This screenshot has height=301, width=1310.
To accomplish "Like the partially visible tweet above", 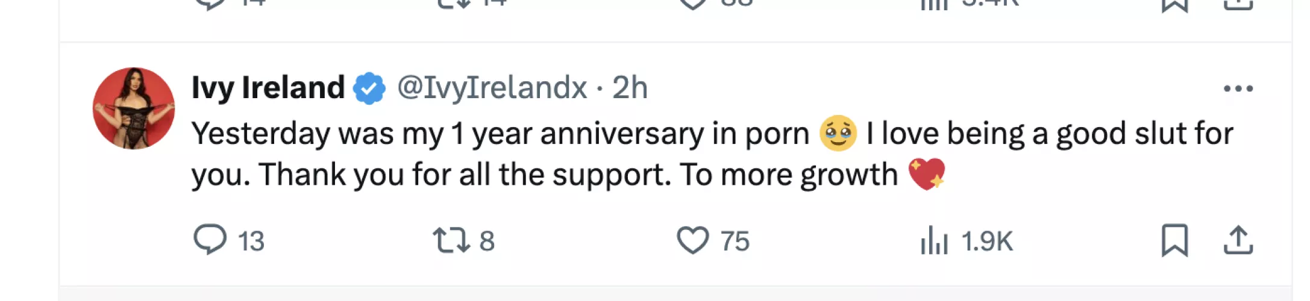I will [x=692, y=4].
